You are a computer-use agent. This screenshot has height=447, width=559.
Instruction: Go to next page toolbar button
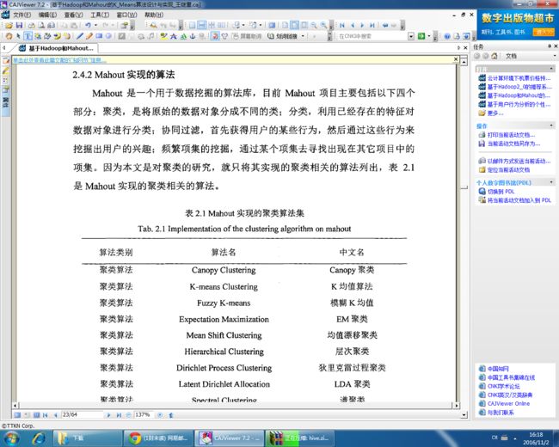coord(362,25)
